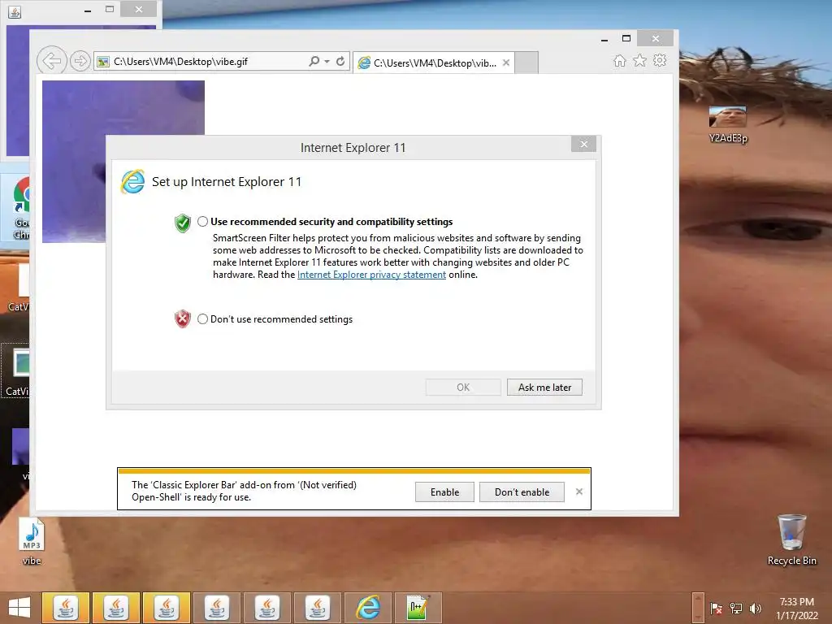Select Don't use recommended settings radio
The height and width of the screenshot is (624, 832).
click(202, 318)
